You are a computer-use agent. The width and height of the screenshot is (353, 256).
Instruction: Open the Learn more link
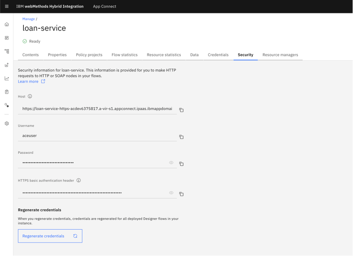pos(29,81)
